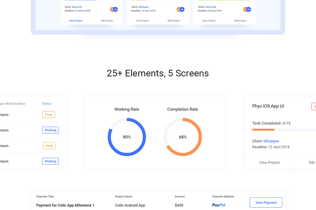Click the Payment Title column header
Image resolution: width=316 pixels, height=210 pixels.
coord(45,197)
